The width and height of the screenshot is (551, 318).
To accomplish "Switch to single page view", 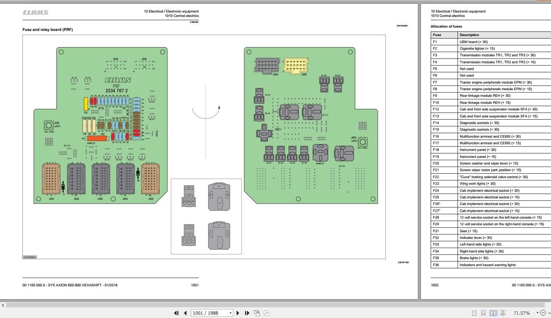I will point(474,313).
